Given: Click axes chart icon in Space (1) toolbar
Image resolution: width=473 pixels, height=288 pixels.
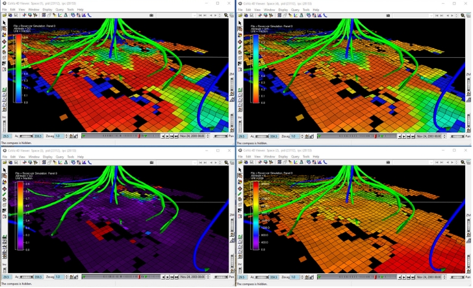Looking at the screenshot, I should 60,15.
